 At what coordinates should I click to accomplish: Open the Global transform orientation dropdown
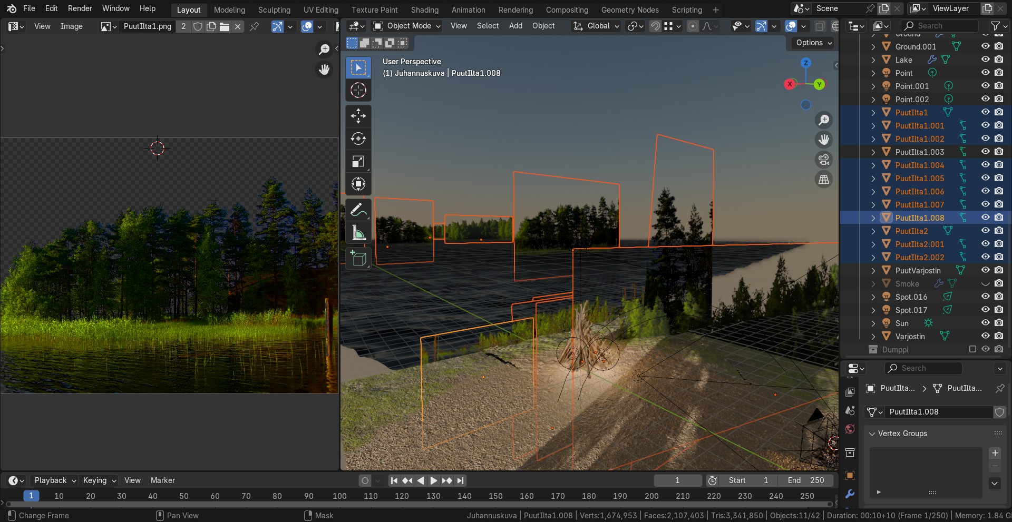point(596,26)
